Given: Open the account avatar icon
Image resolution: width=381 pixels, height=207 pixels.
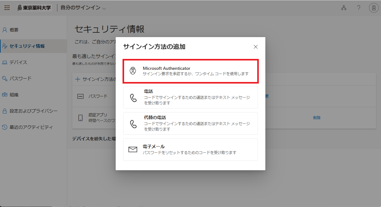Looking at the screenshot, I should click(374, 8).
